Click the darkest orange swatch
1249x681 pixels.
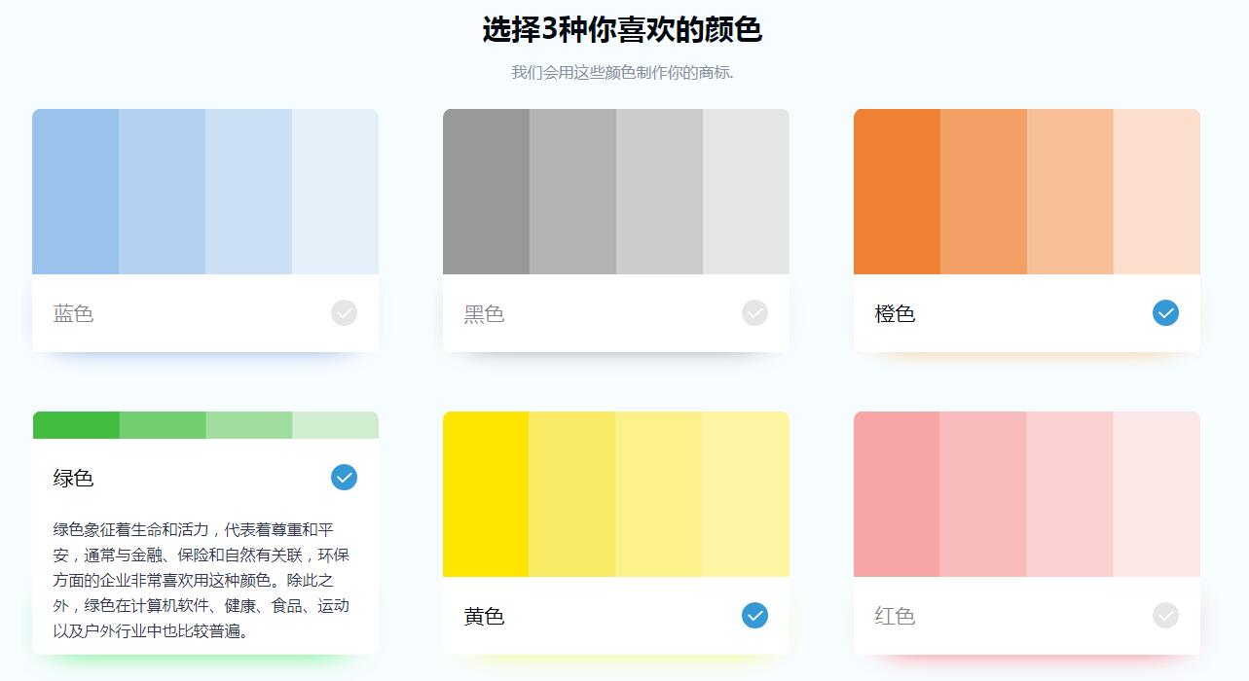(x=898, y=192)
